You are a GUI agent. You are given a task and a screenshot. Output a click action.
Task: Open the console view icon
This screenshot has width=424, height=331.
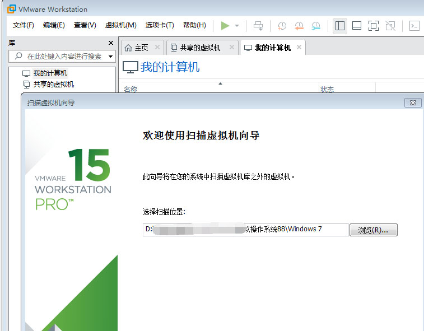point(414,26)
